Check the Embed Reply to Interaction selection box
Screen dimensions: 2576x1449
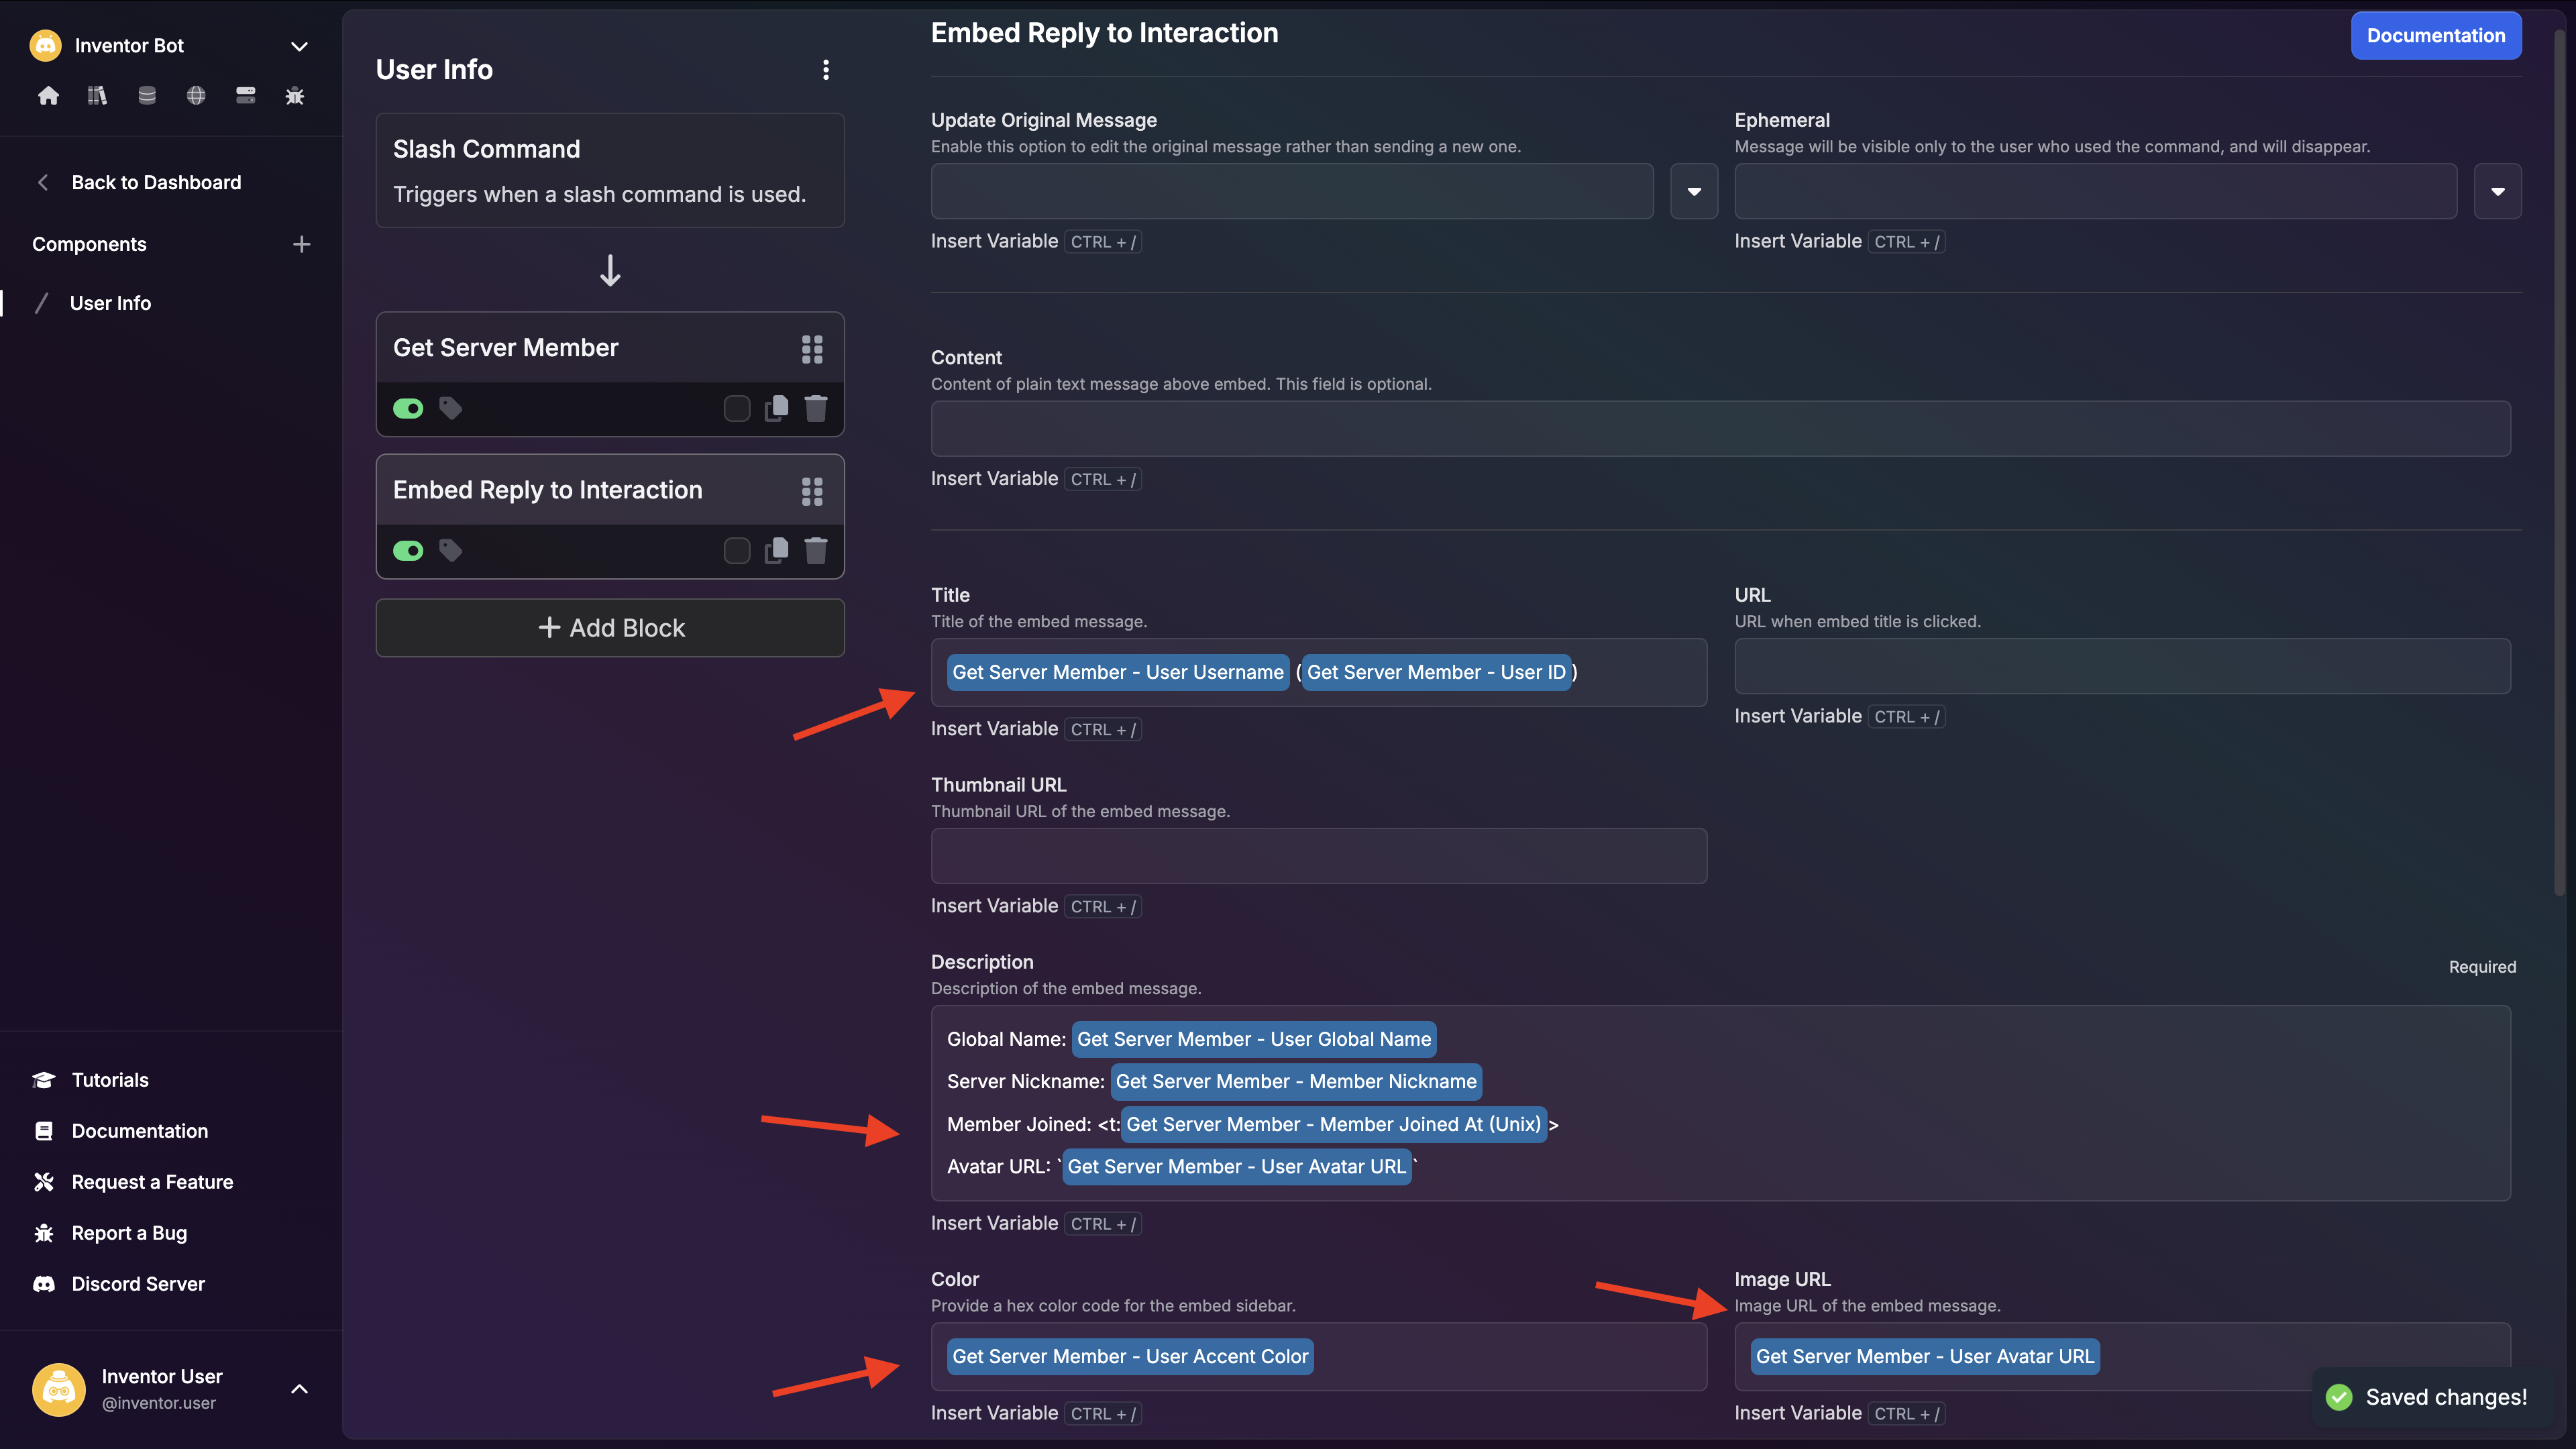pyautogui.click(x=737, y=550)
